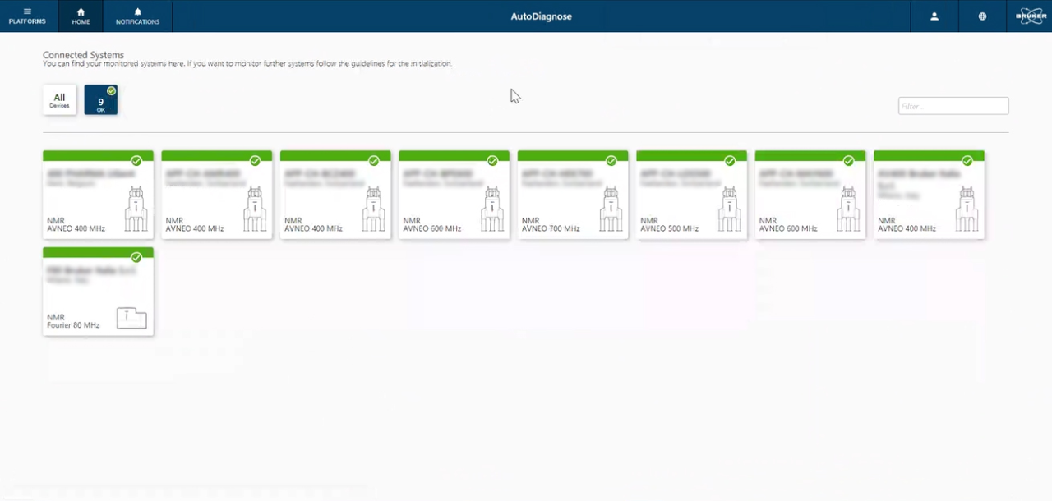This screenshot has height=501, width=1052.
Task: Click green checkmark on AVNEO 700 MHz card
Action: coord(611,161)
